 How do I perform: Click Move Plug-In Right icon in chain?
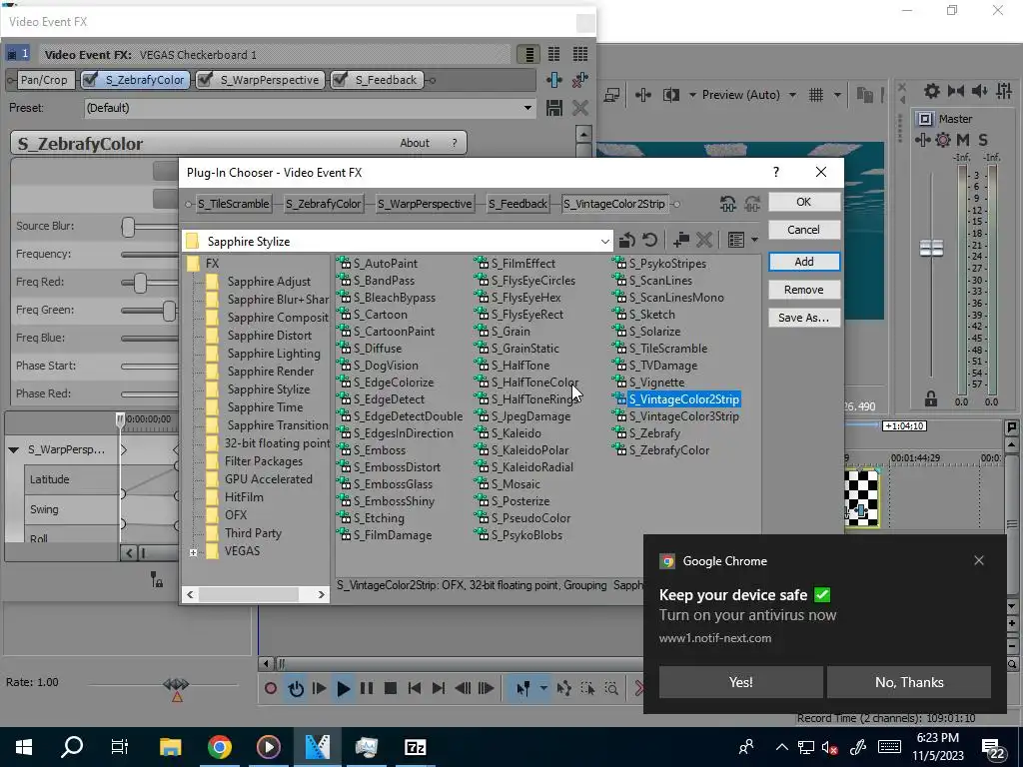[x=752, y=204]
